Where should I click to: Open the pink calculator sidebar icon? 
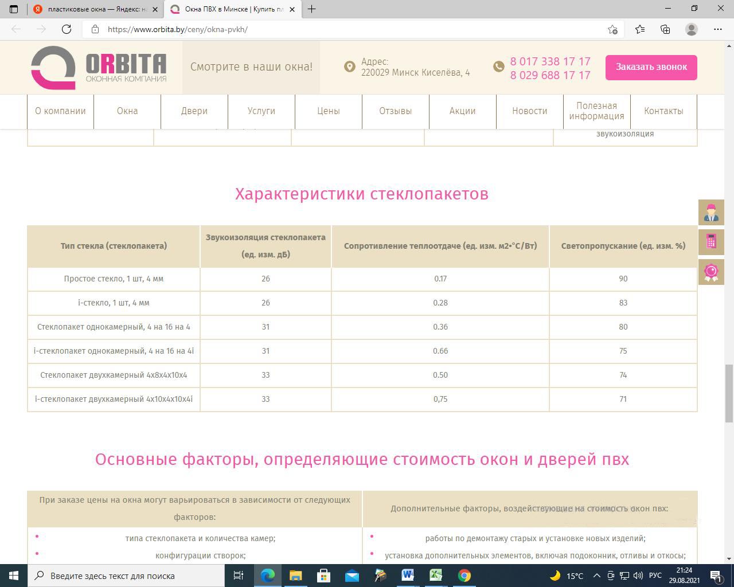711,242
